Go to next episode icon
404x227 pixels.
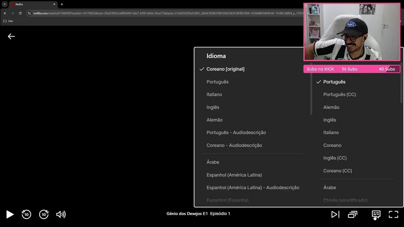(x=335, y=214)
